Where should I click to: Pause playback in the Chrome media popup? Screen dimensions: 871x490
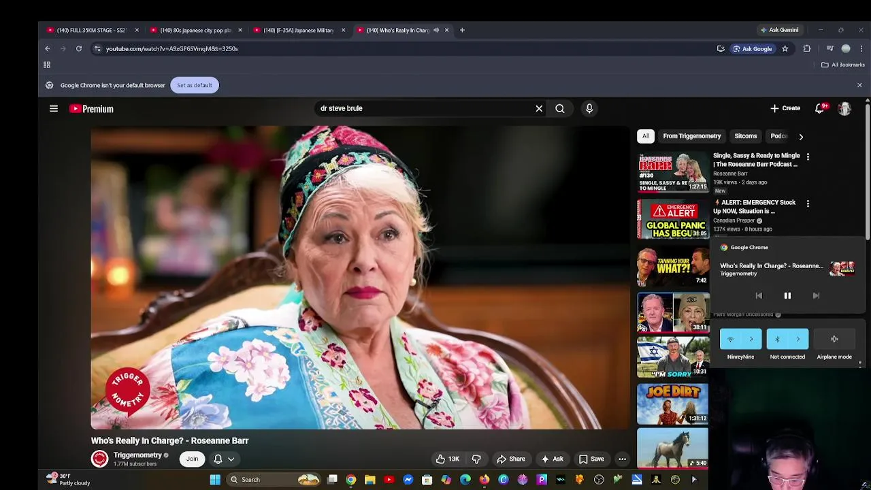787,295
